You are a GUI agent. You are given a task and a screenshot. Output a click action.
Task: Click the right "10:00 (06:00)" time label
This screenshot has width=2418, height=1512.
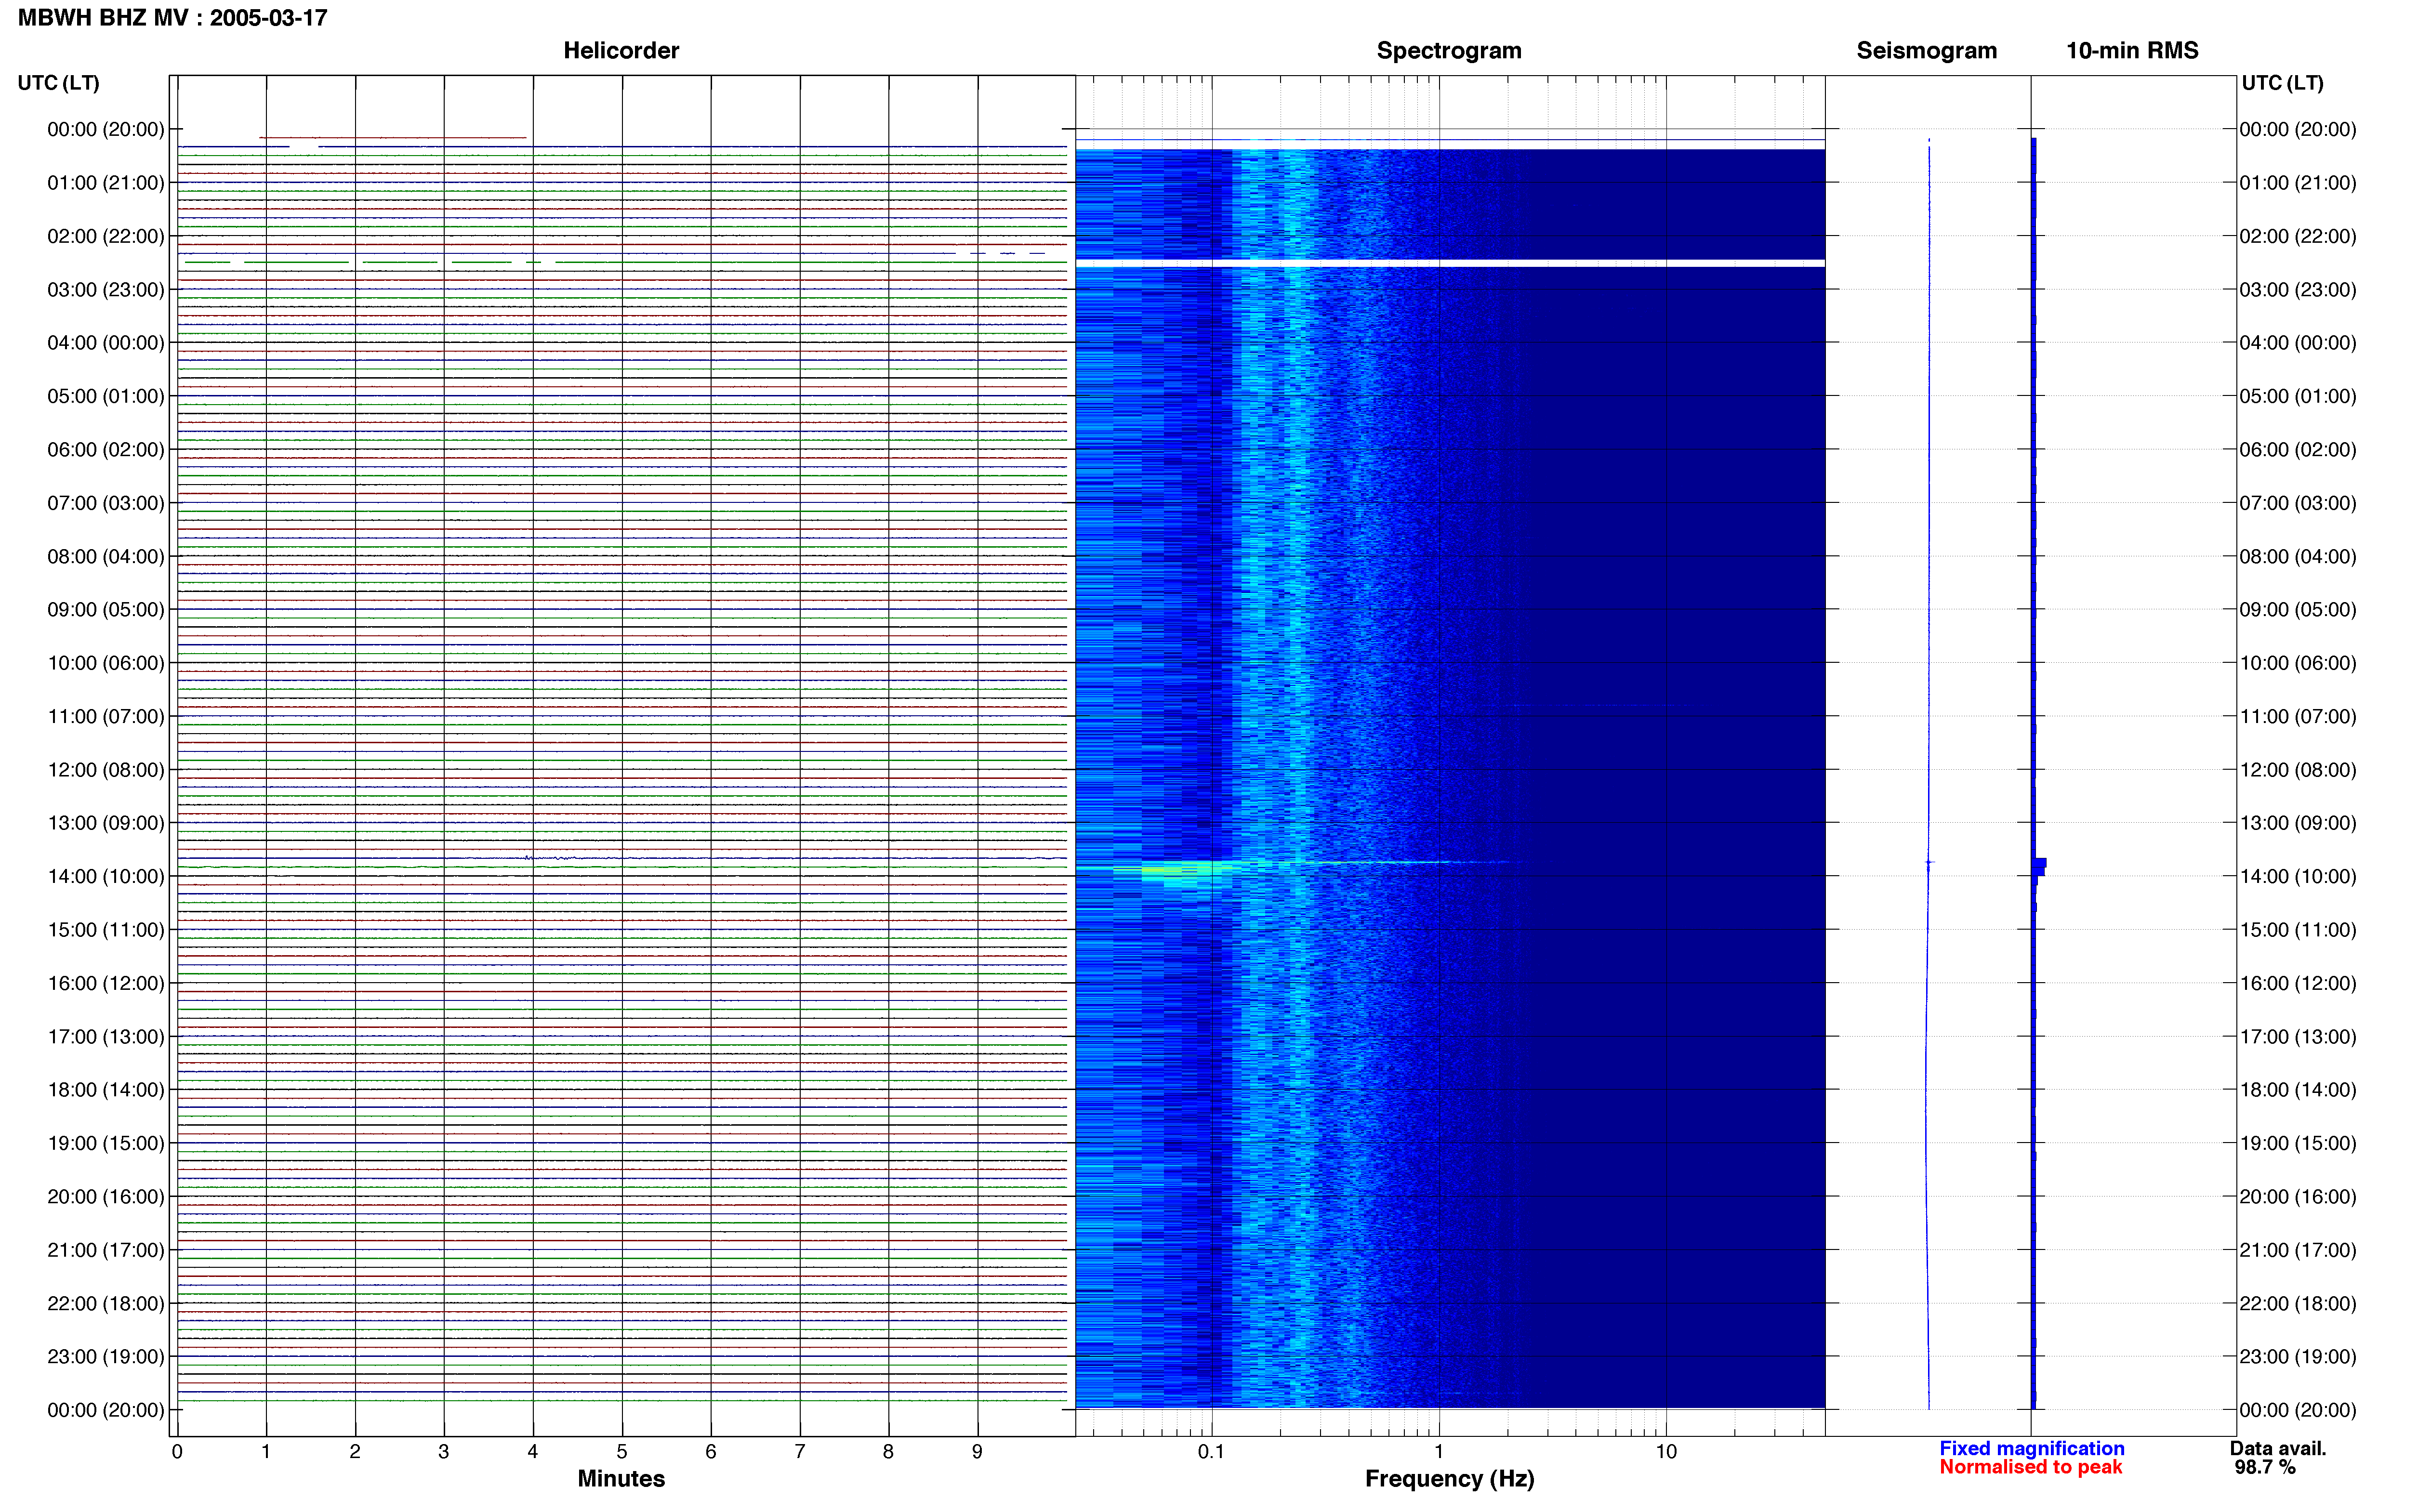click(x=2298, y=663)
